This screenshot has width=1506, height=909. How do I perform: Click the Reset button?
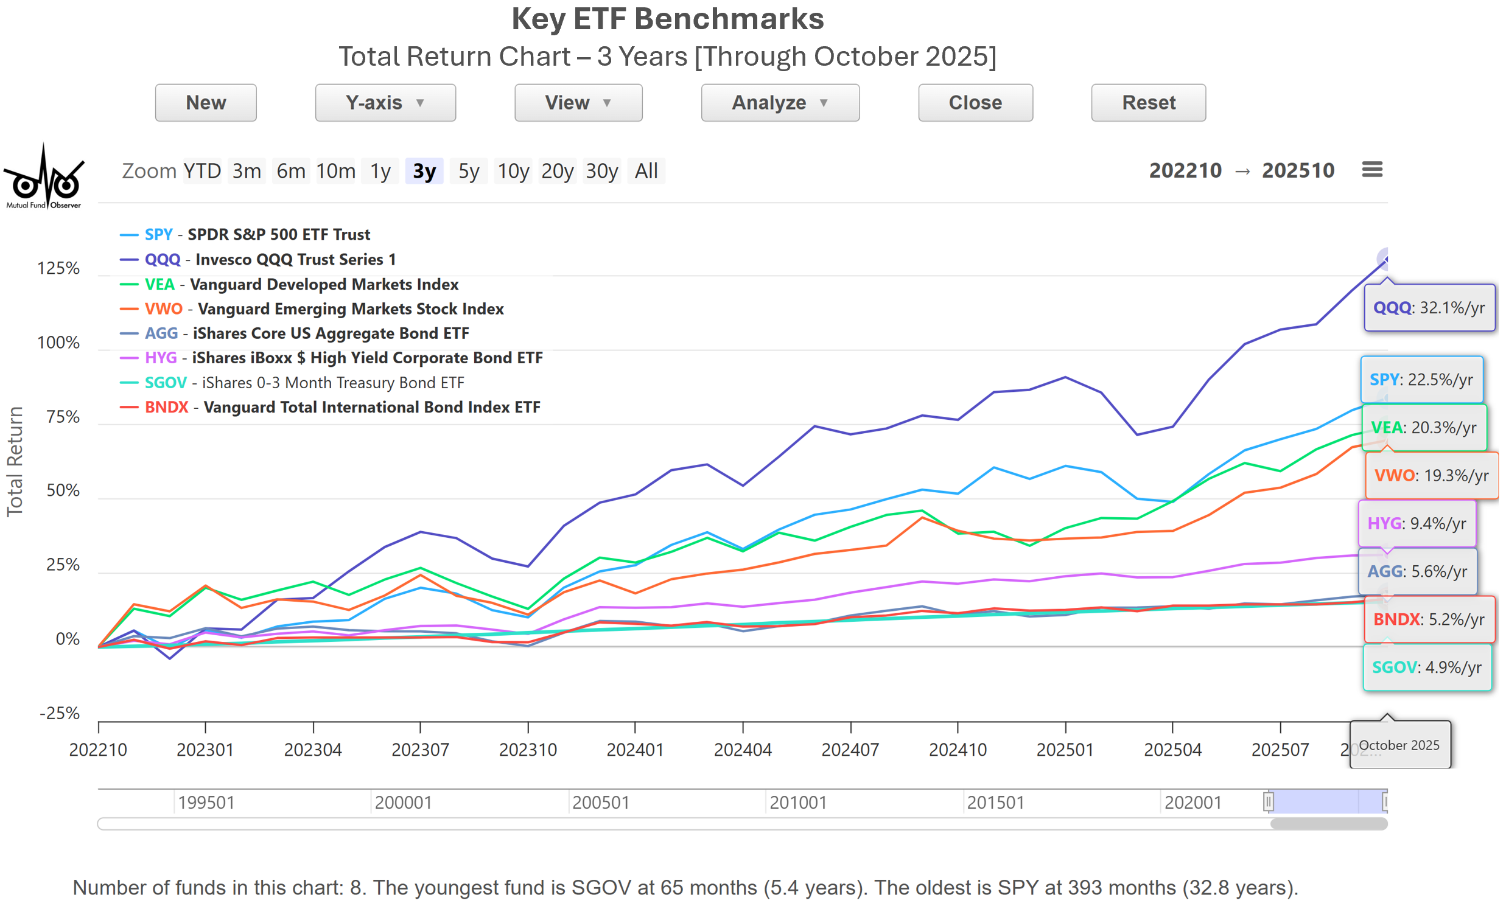click(1149, 103)
